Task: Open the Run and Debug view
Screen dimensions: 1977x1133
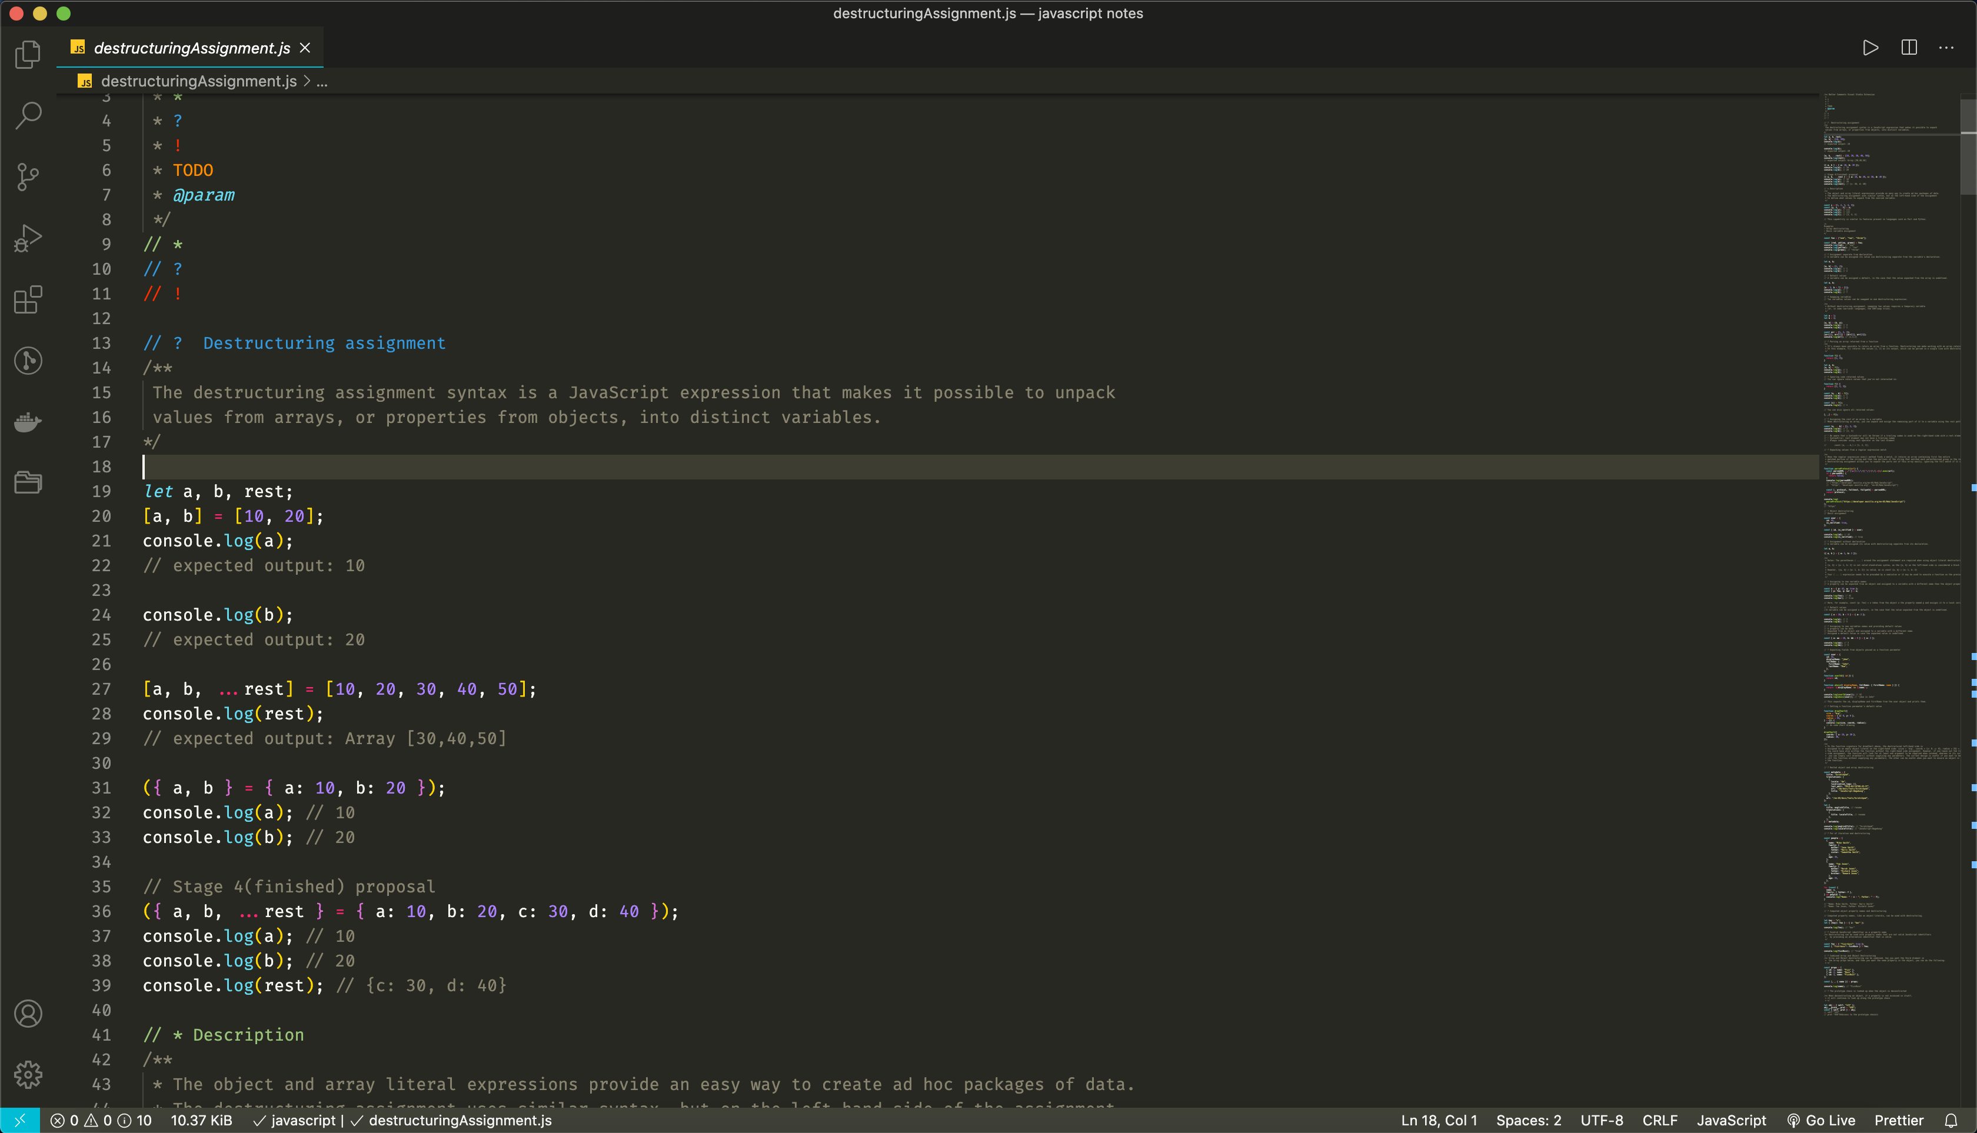Action: [28, 238]
